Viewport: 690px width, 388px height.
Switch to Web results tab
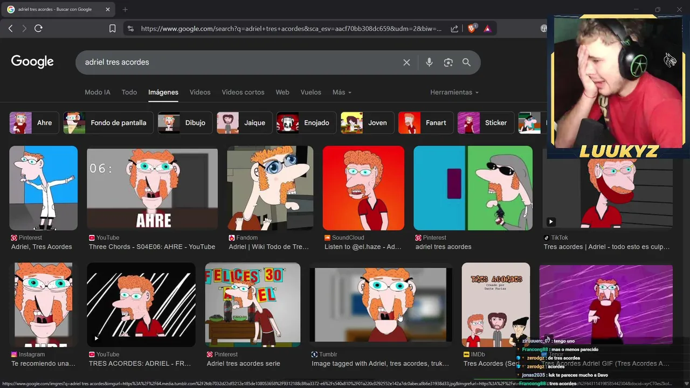(282, 92)
